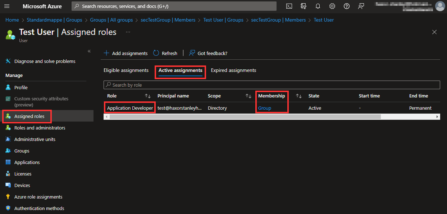Select Active assignments tab
The image size is (447, 214).
tap(181, 70)
